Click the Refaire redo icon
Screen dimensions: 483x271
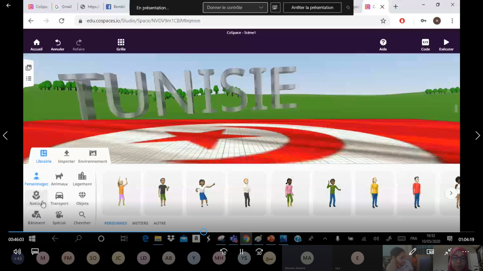pyautogui.click(x=78, y=45)
